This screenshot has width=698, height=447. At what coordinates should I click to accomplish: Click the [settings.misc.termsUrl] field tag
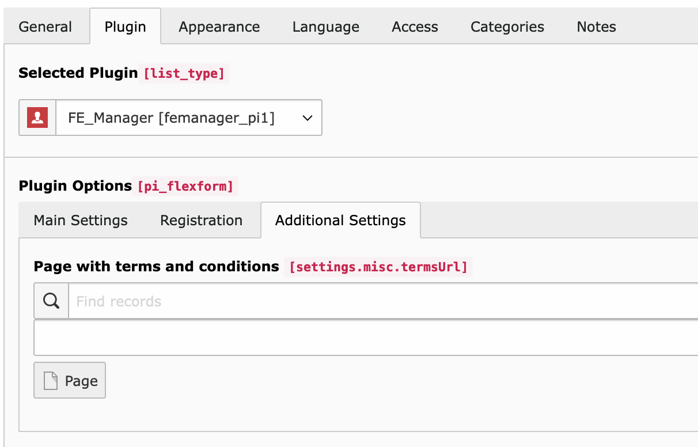[378, 267]
